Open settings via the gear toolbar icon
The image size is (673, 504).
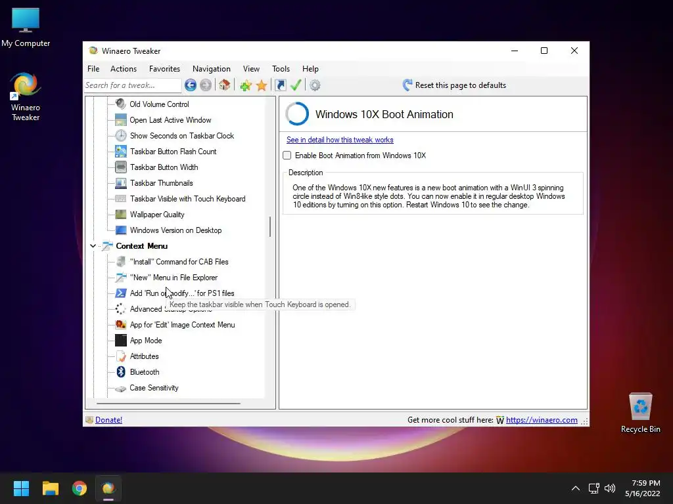pos(315,85)
